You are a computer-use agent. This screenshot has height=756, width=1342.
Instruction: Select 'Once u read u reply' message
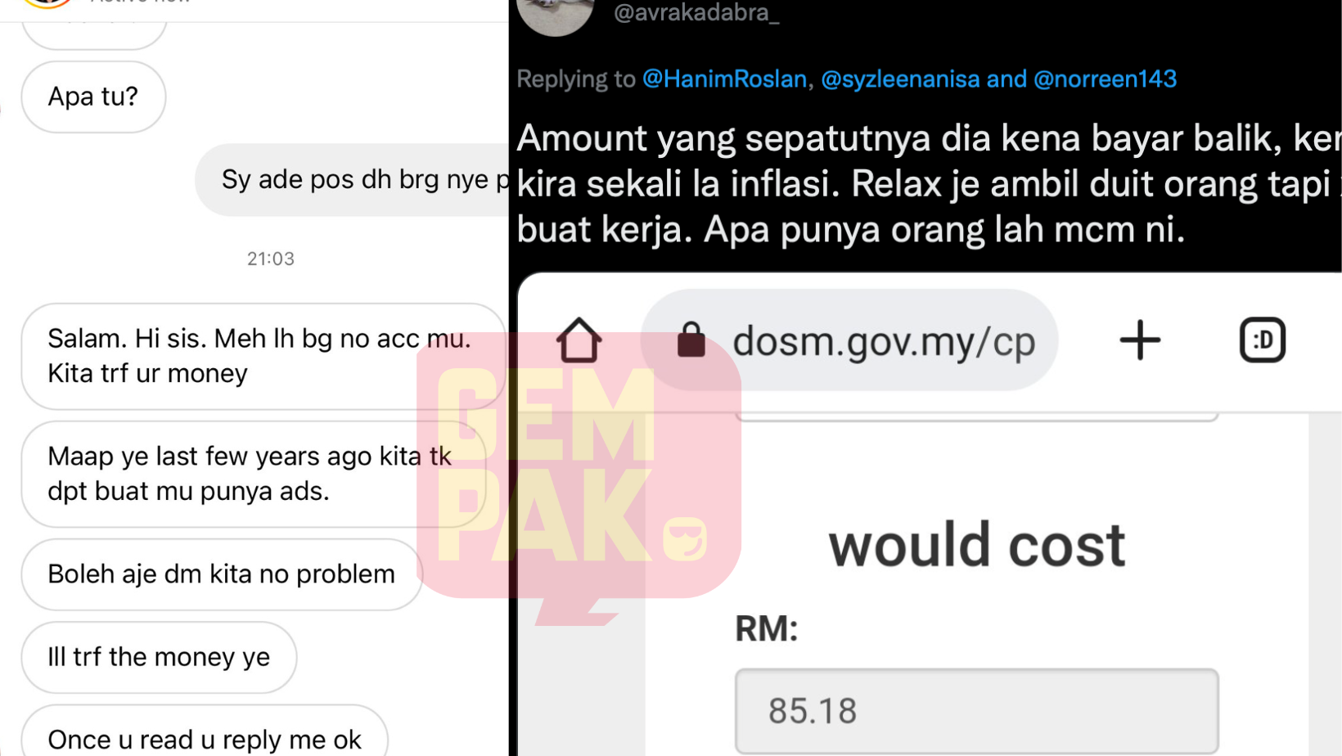(x=205, y=732)
